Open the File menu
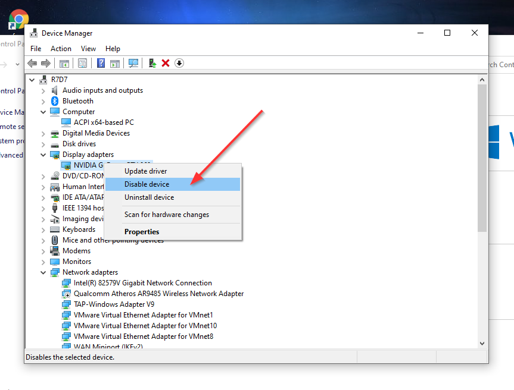Screen dimensions: 514x390 [x=36, y=49]
